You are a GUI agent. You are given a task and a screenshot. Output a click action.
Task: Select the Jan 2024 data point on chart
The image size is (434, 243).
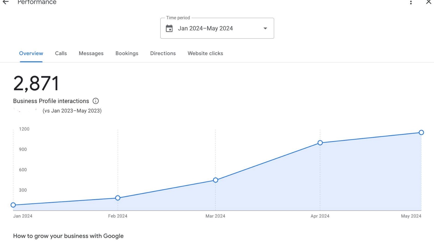13,205
